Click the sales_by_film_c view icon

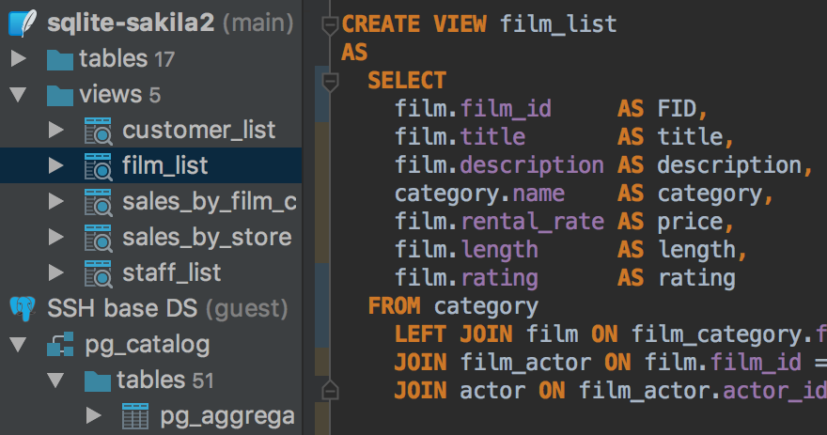[98, 202]
